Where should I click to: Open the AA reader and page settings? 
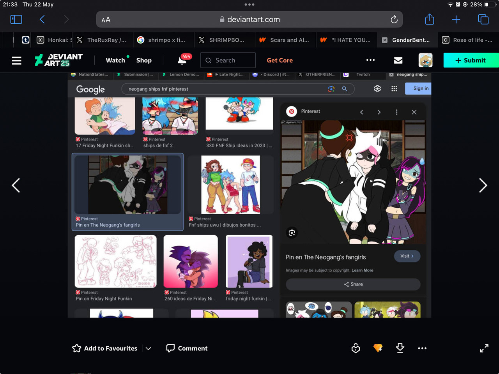point(106,20)
